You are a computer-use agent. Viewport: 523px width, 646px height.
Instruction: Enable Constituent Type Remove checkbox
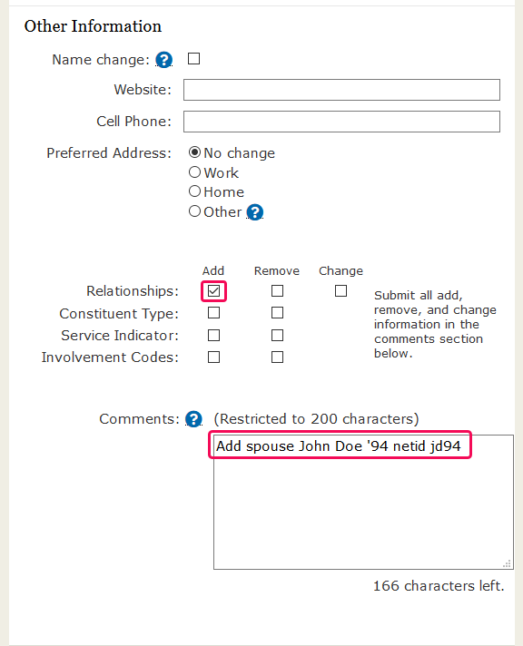click(277, 313)
